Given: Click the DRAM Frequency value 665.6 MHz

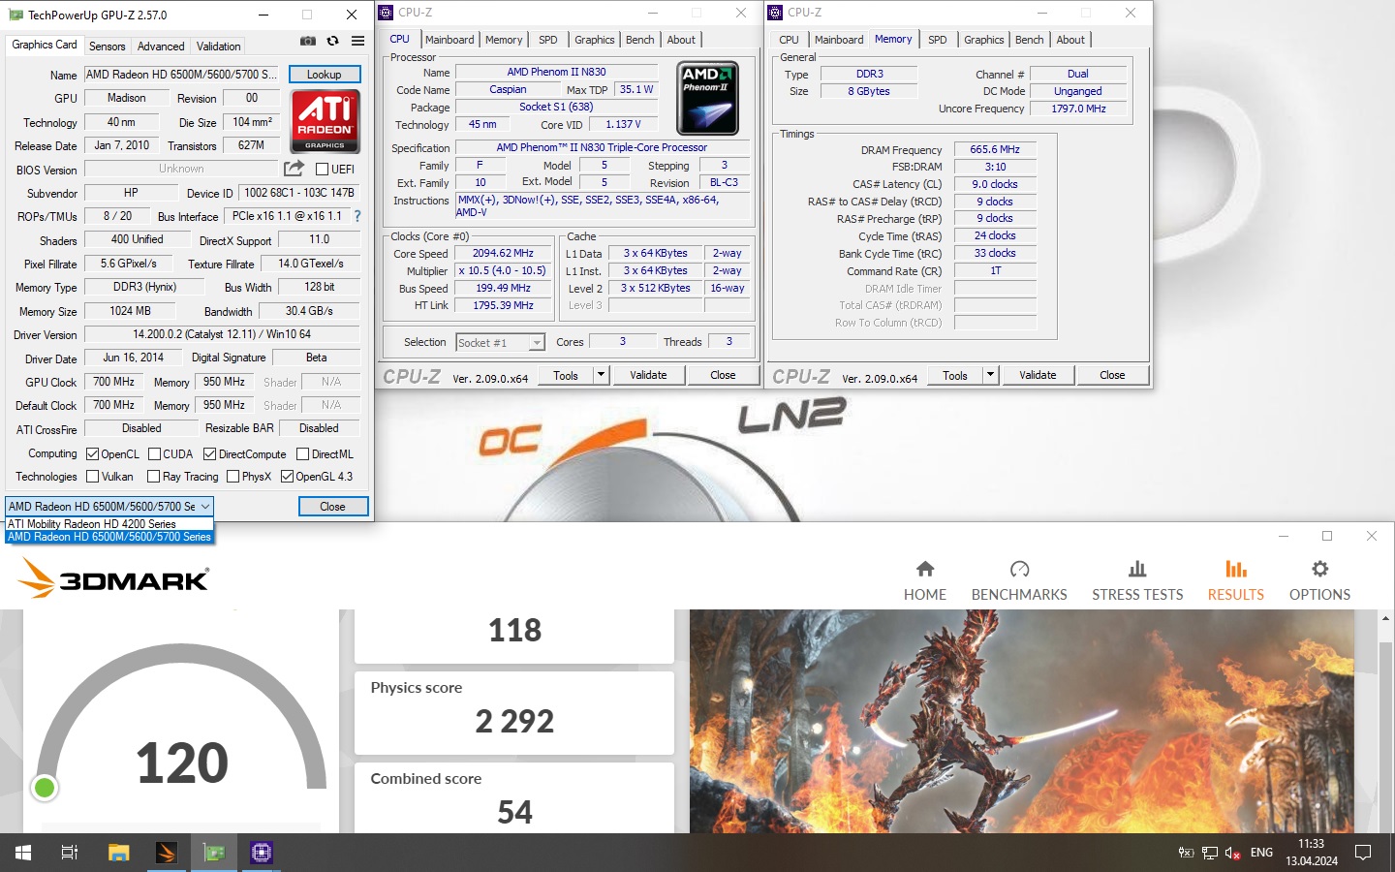Looking at the screenshot, I should click(995, 149).
